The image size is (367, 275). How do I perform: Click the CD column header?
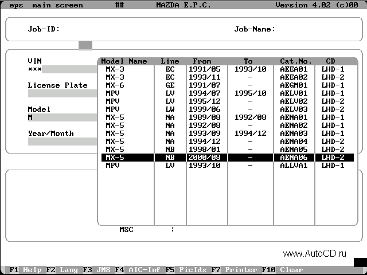[330, 61]
